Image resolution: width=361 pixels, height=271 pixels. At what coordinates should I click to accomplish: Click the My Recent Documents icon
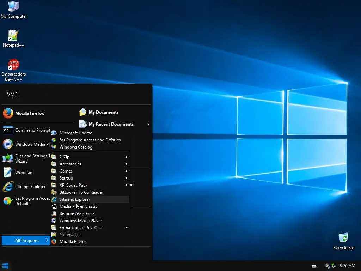82,124
